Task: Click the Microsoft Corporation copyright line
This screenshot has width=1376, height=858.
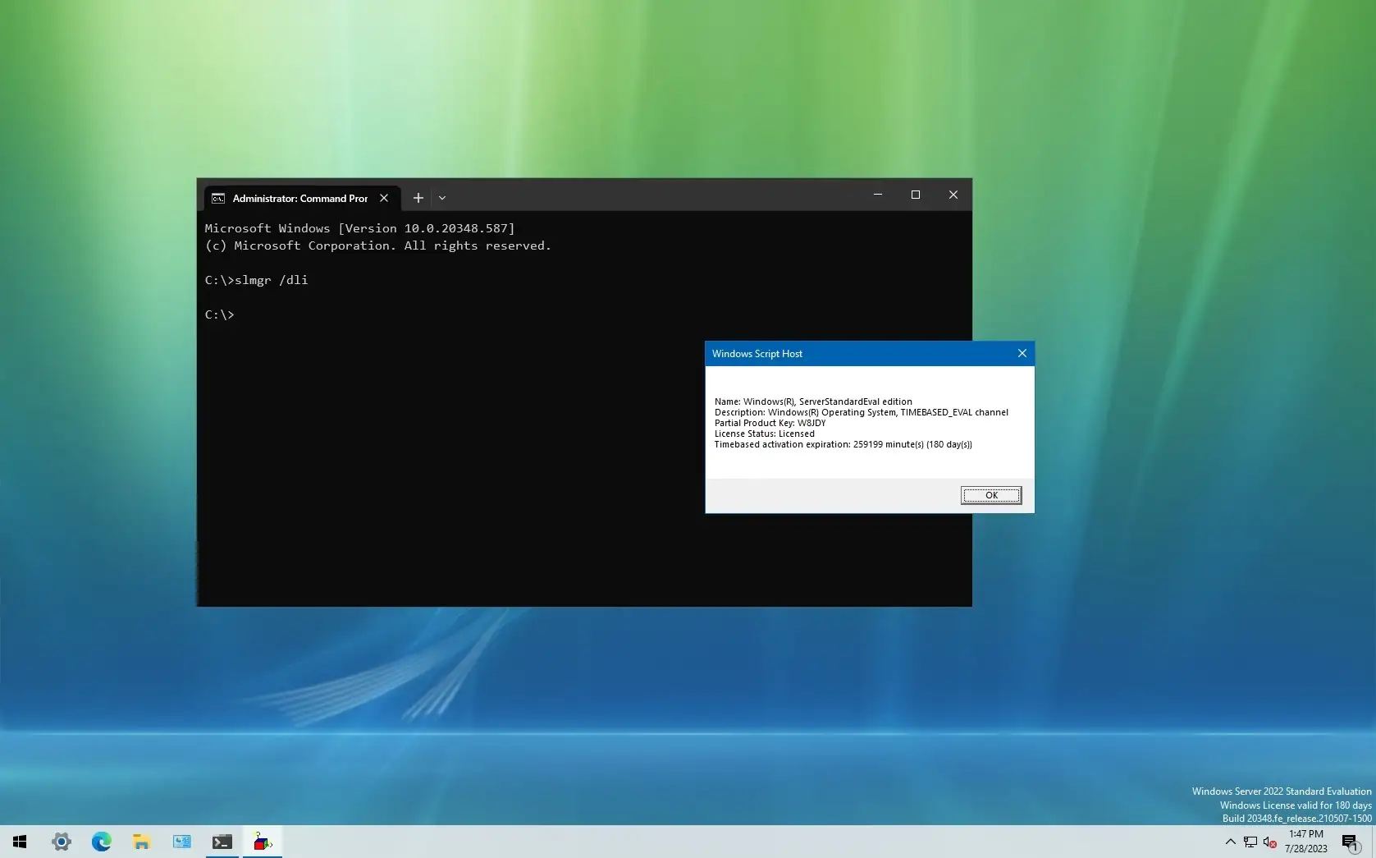Action: (378, 245)
